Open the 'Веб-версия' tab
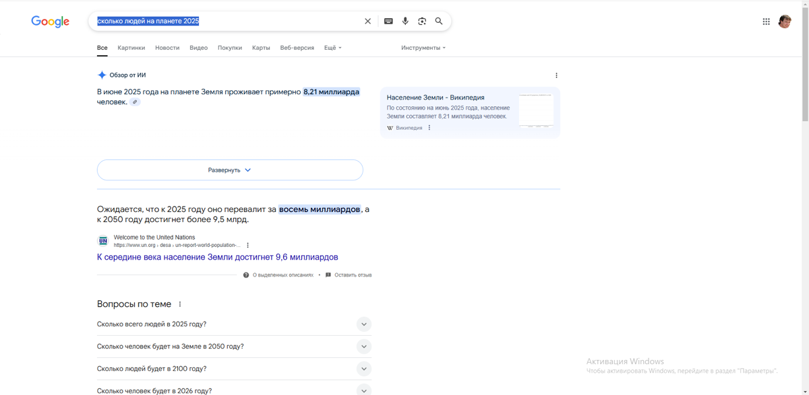 [x=297, y=48]
